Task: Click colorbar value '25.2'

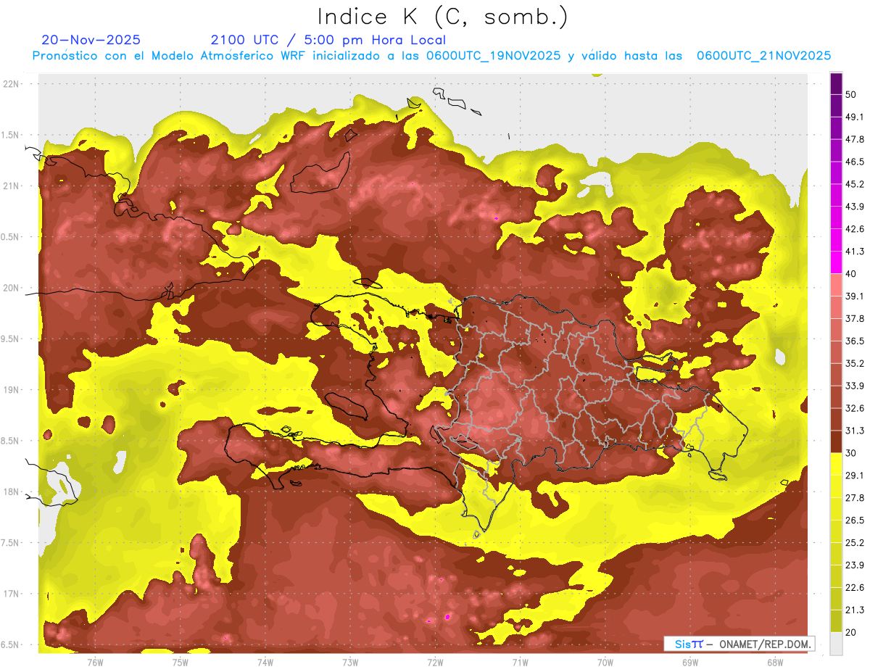Action: (855, 542)
